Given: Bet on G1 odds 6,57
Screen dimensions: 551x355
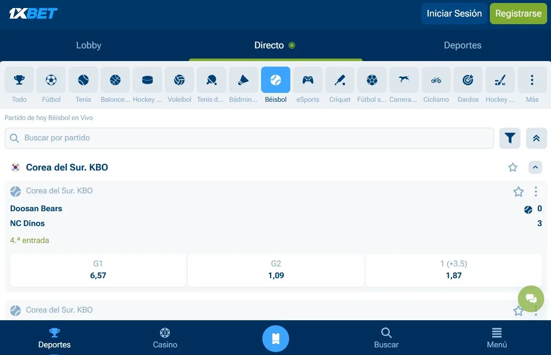Looking at the screenshot, I should (x=98, y=270).
